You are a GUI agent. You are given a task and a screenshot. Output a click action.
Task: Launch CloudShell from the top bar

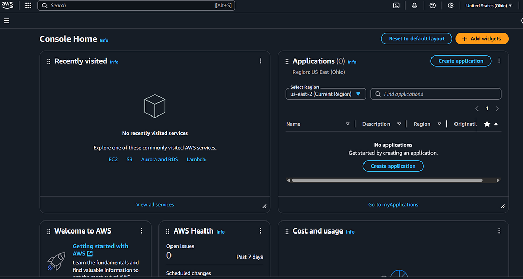[396, 6]
